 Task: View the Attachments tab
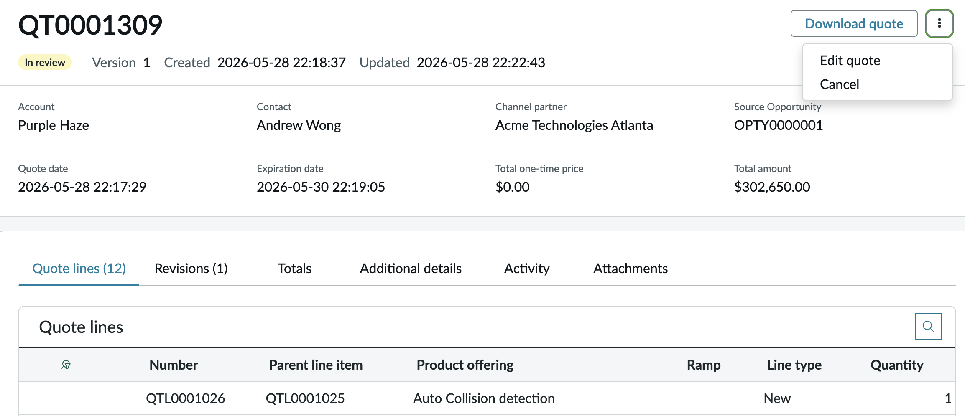pos(631,269)
